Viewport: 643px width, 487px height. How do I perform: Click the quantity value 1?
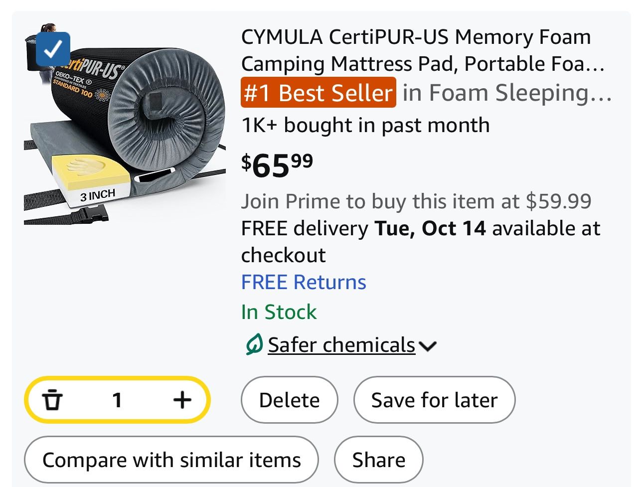pyautogui.click(x=117, y=400)
